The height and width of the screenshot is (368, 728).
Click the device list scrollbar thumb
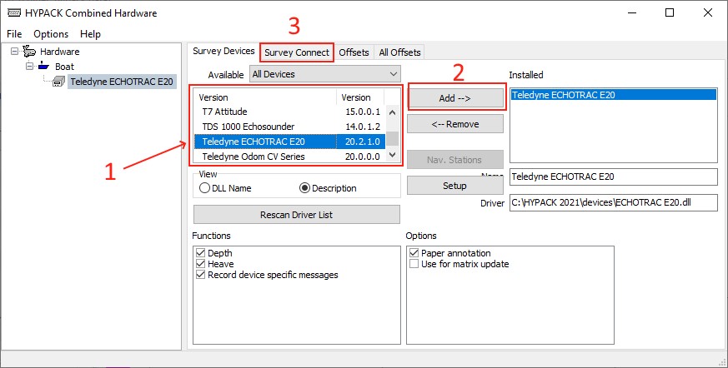point(393,138)
